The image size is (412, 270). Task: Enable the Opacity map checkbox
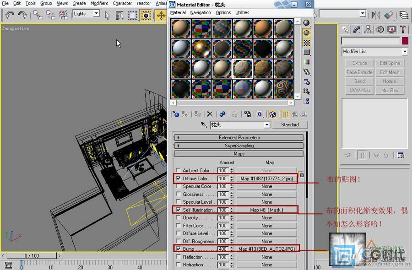tap(178, 217)
